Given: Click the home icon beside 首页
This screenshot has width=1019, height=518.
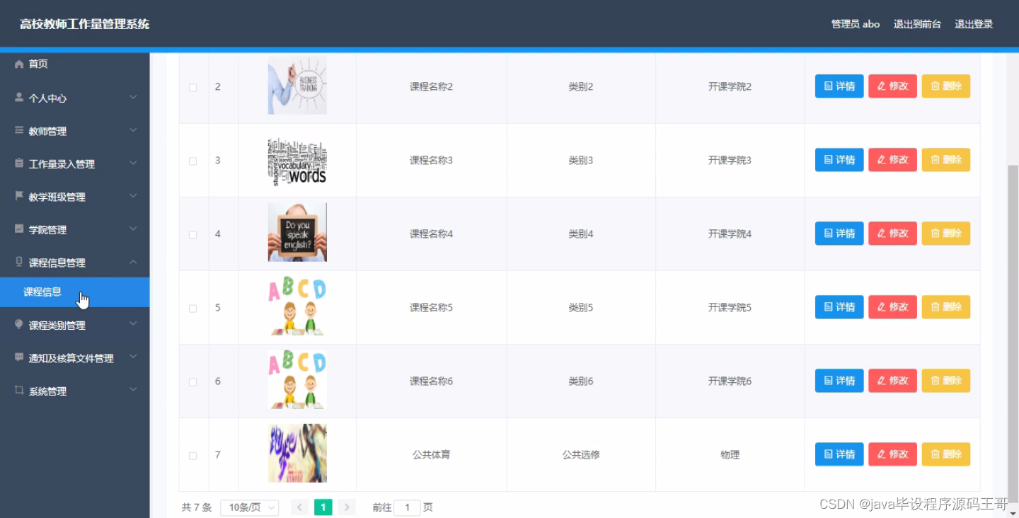Looking at the screenshot, I should [x=19, y=64].
